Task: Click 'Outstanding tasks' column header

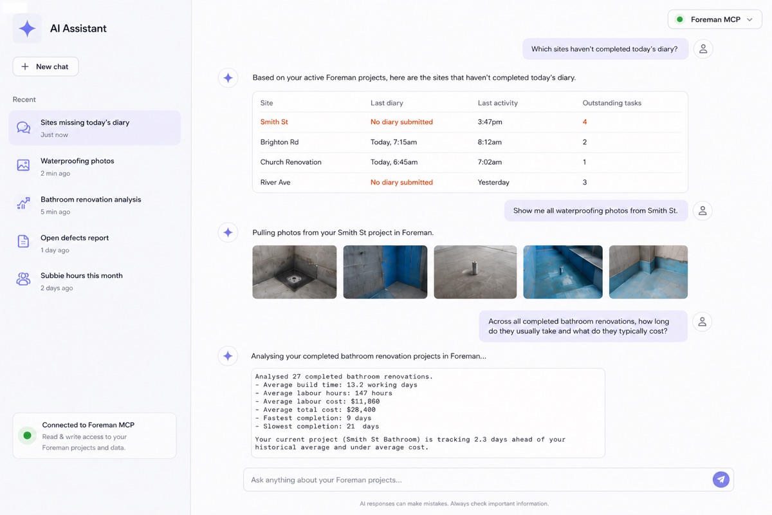Action: tap(612, 103)
